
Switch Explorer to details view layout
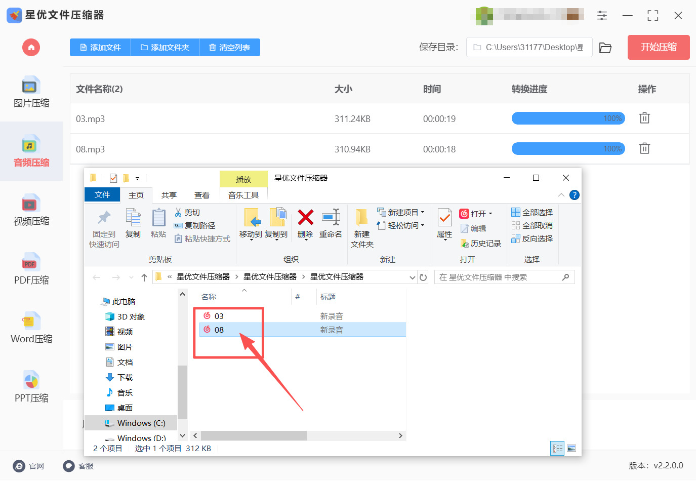tap(557, 449)
